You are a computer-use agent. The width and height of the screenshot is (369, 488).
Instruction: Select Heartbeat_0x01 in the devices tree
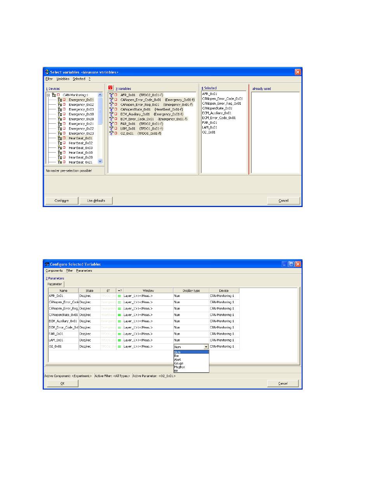pyautogui.click(x=81, y=138)
